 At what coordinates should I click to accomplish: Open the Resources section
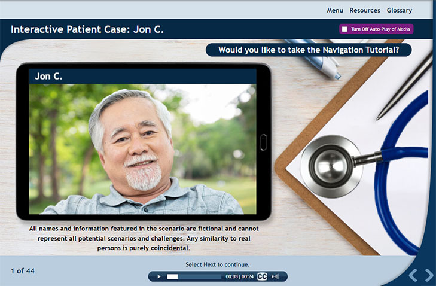[x=365, y=10]
